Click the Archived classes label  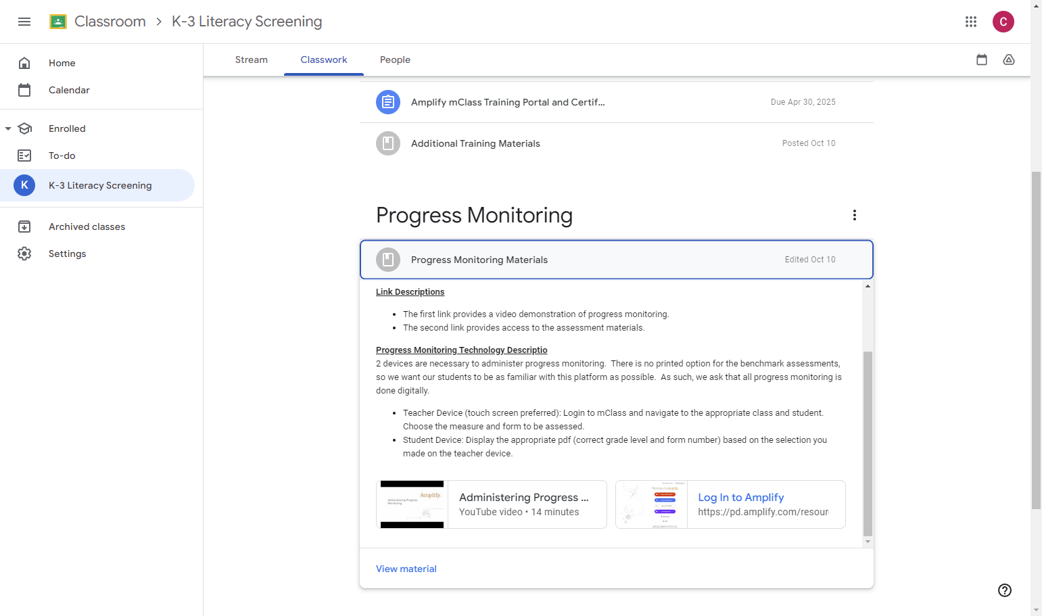click(87, 227)
